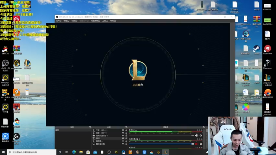
Task: Open the 视图(V) menu in OBS
Action: 74,21
